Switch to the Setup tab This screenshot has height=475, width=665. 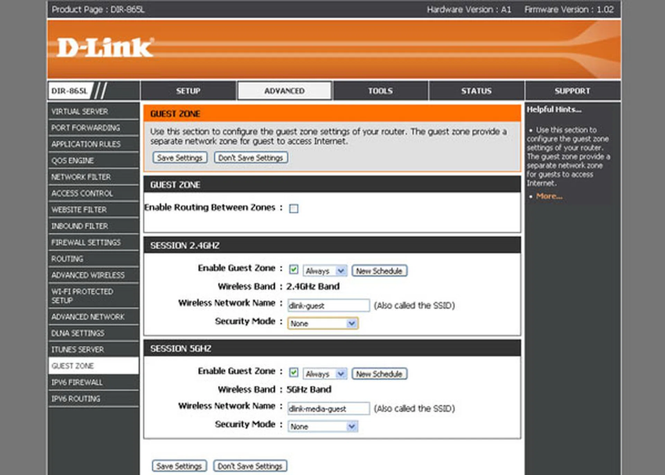(188, 91)
